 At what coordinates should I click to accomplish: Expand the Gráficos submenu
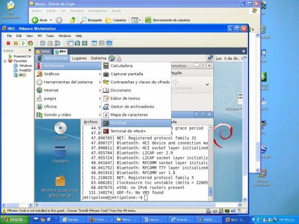click(x=68, y=74)
